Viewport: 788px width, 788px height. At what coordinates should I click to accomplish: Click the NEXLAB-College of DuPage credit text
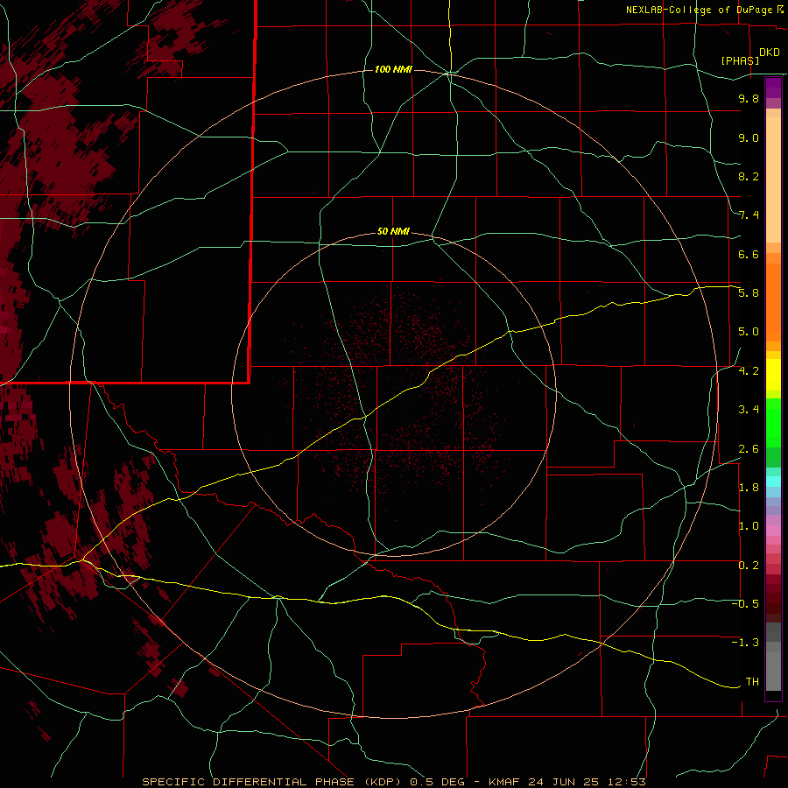tap(700, 10)
